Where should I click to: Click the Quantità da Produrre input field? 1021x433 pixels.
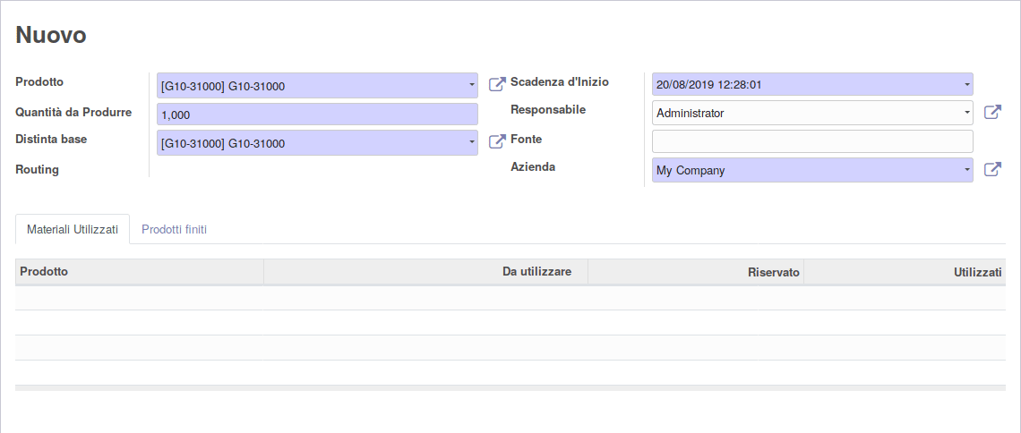point(317,114)
